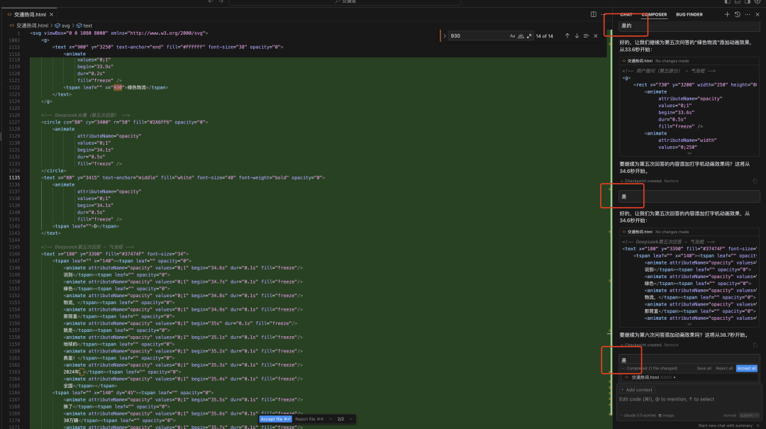Copy the 34.6秒 response message

(755, 181)
